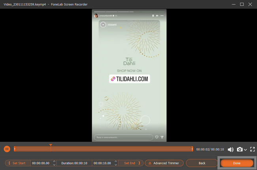Click the share paper-plane icon in the story
257x170 pixels.
click(162, 137)
